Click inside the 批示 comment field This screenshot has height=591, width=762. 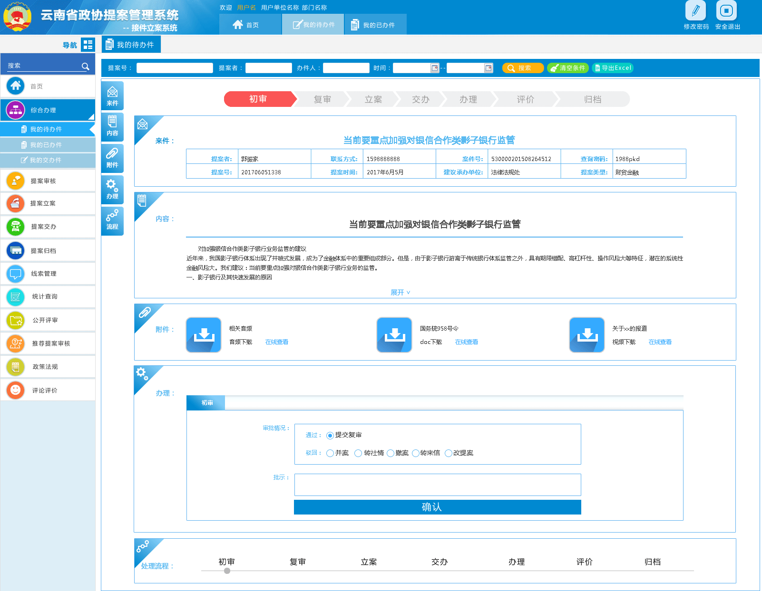tap(437, 485)
